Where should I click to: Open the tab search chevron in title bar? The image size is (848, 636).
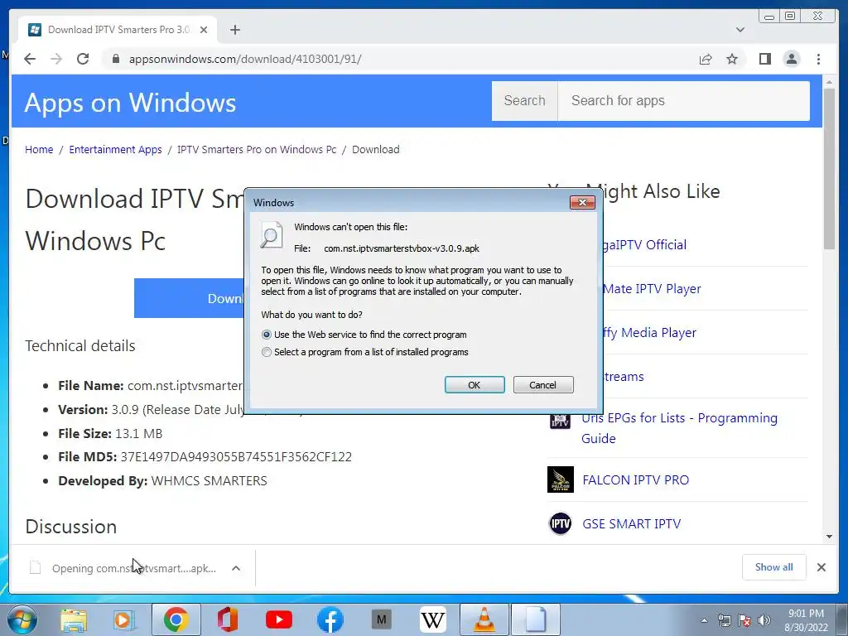click(x=740, y=30)
